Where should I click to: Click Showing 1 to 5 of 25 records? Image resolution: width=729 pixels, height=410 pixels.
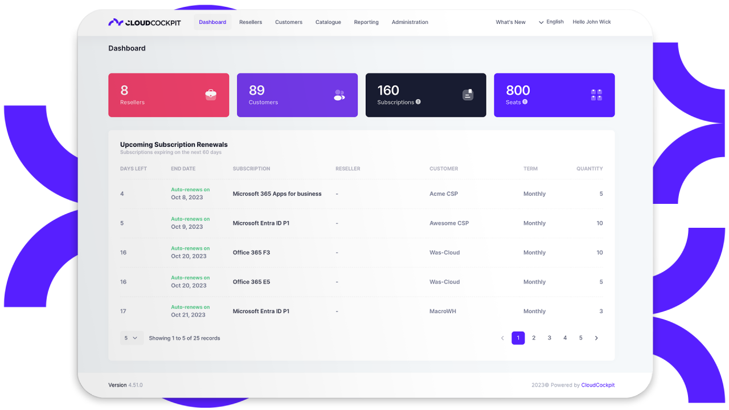(x=185, y=338)
